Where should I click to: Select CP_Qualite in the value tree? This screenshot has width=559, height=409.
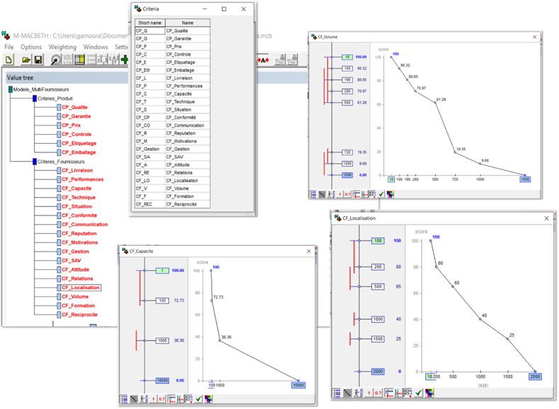tap(74, 107)
